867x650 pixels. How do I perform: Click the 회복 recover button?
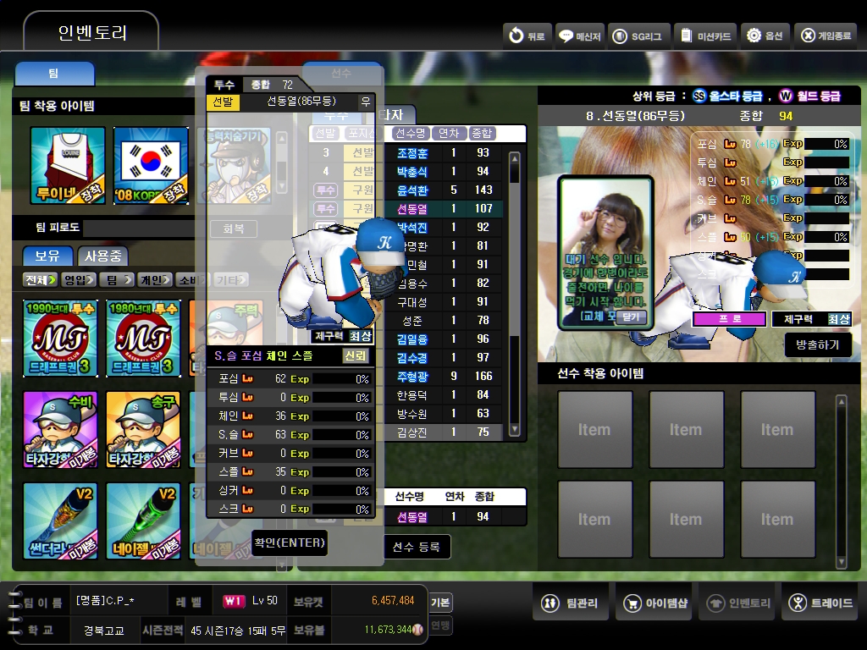tap(234, 229)
